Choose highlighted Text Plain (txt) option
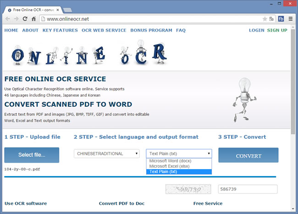The image size is (298, 214). [x=179, y=172]
